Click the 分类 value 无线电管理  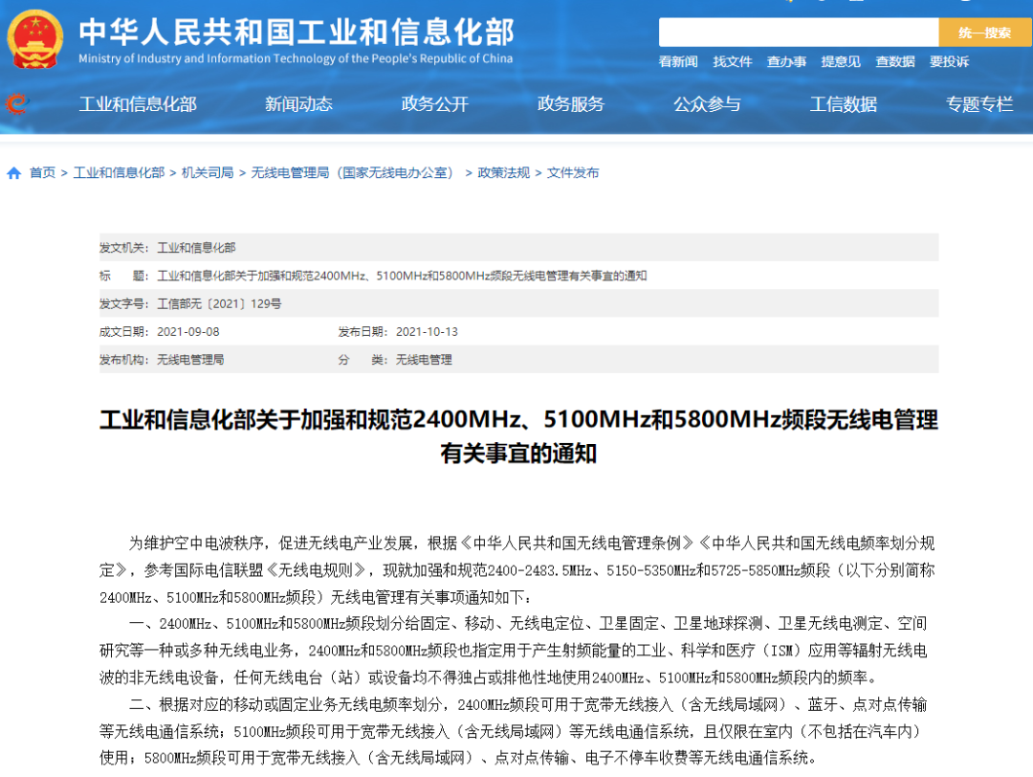pyautogui.click(x=424, y=360)
